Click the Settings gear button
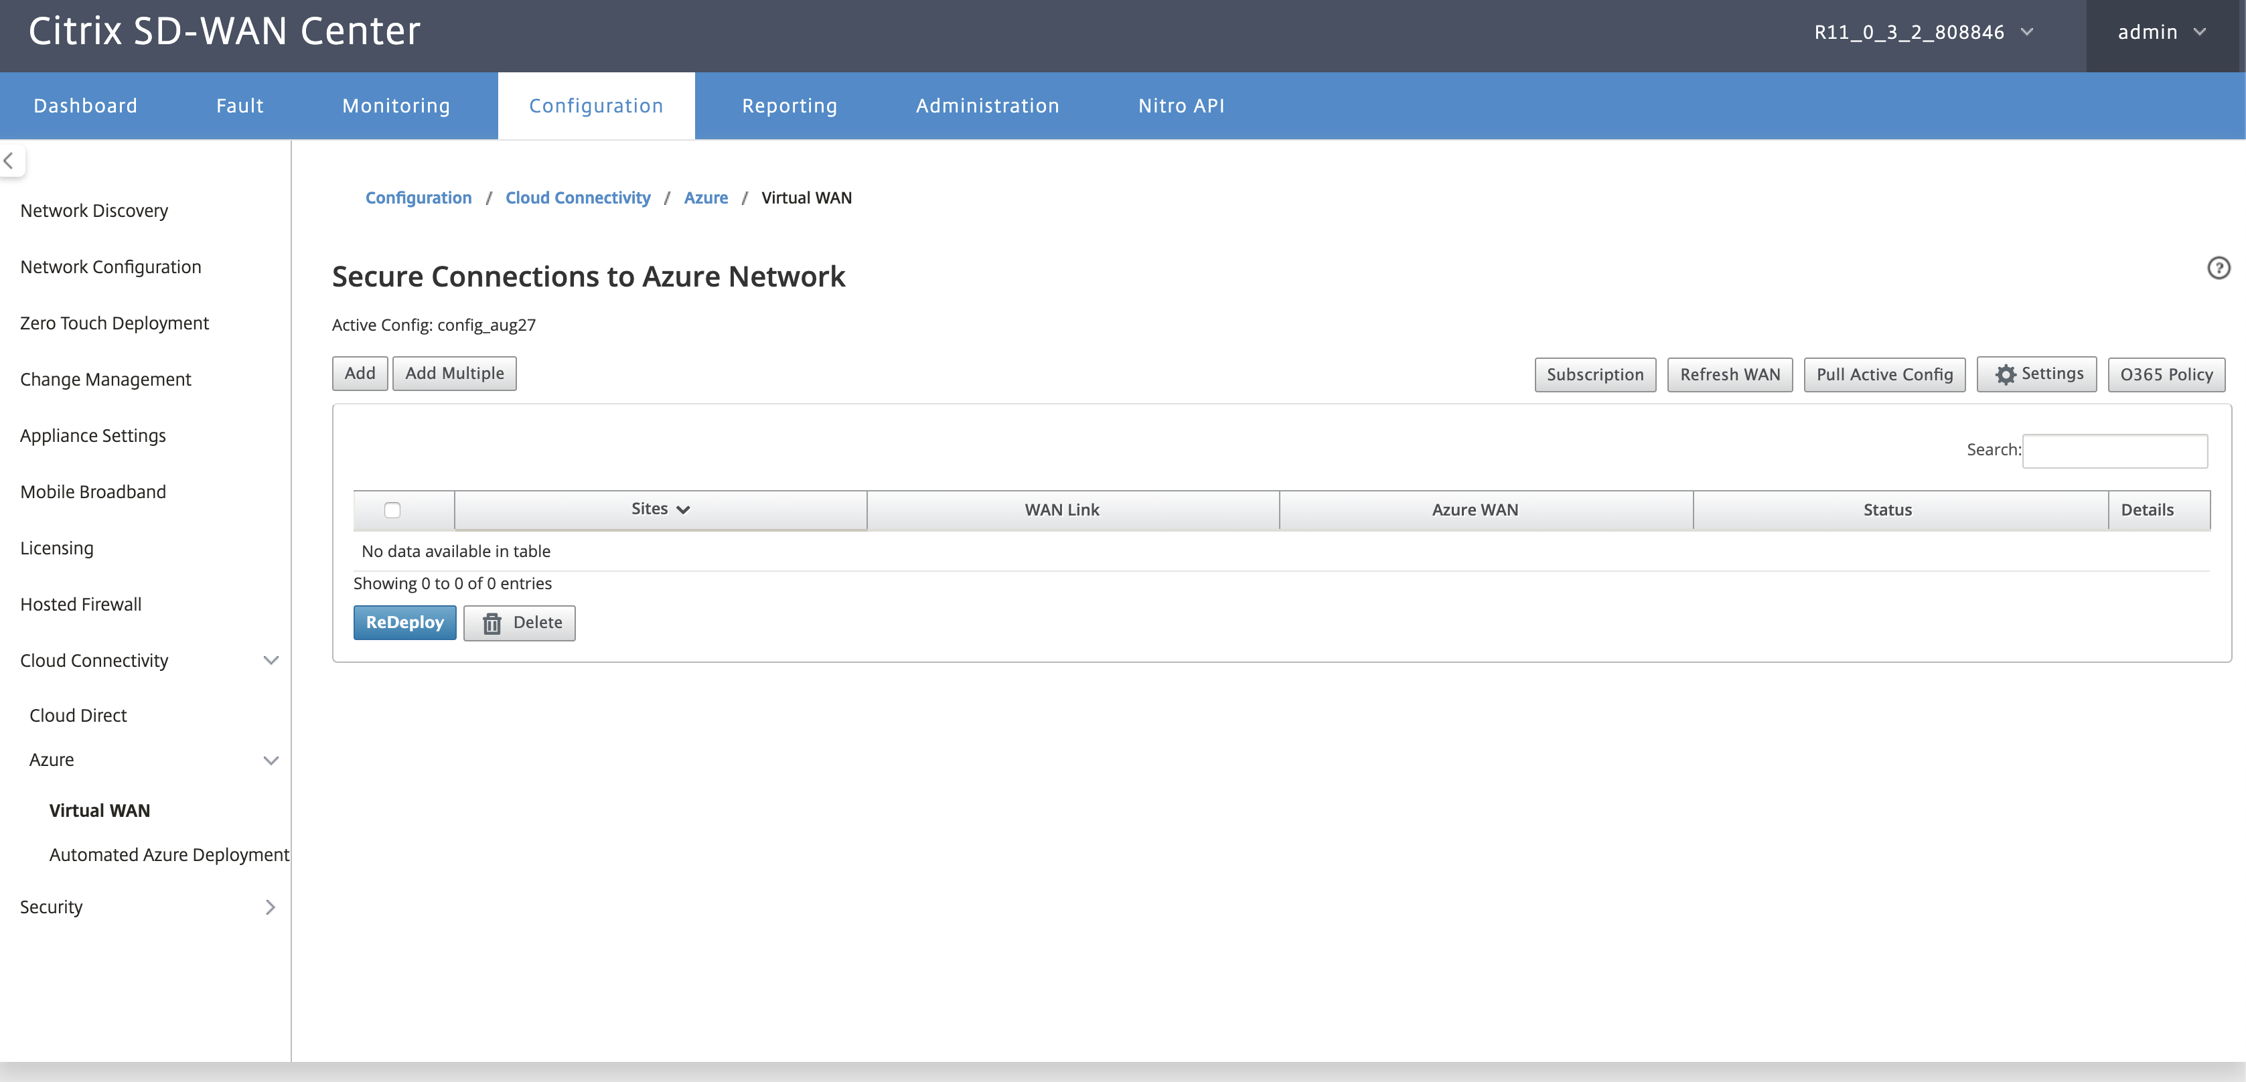Image resolution: width=2246 pixels, height=1082 pixels. tap(2036, 374)
